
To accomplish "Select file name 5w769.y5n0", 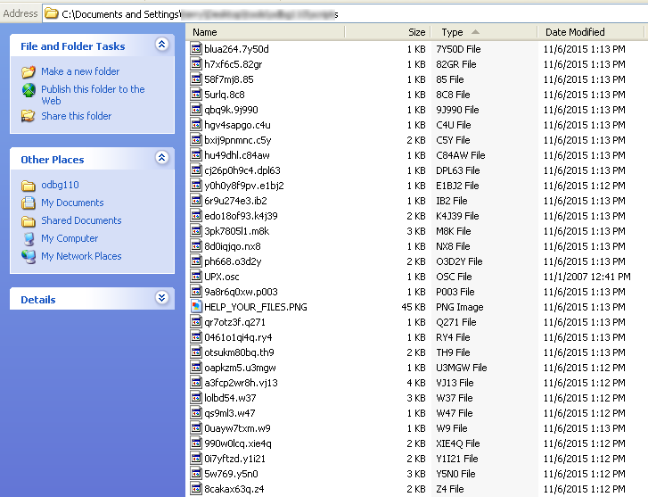I will pyautogui.click(x=231, y=474).
